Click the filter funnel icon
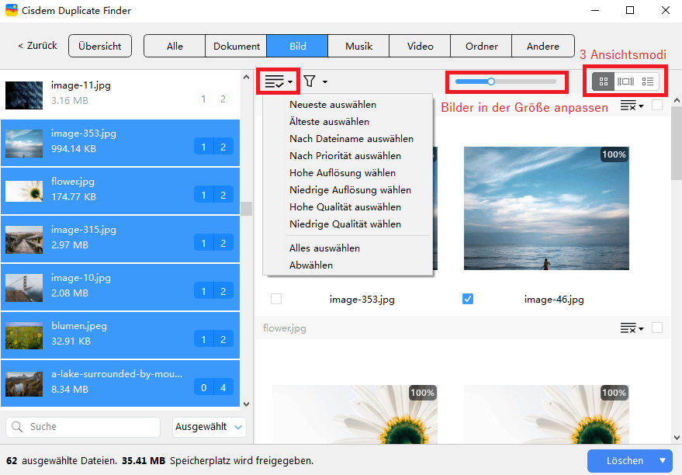Viewport: 682px width, 475px height. click(310, 81)
